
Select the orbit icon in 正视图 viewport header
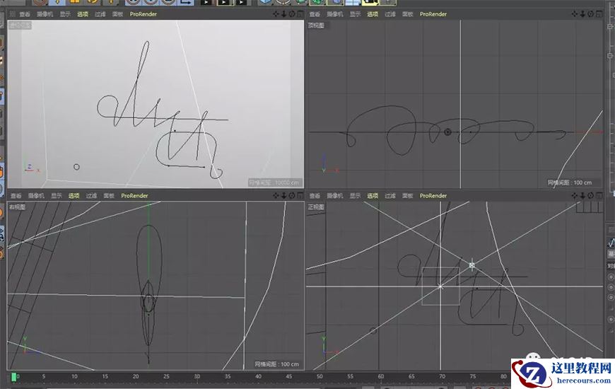tap(591, 195)
